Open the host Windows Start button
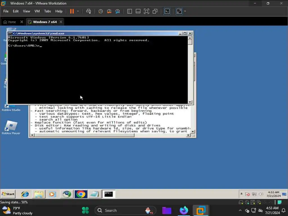The height and width of the screenshot is (216, 288). click(85, 210)
